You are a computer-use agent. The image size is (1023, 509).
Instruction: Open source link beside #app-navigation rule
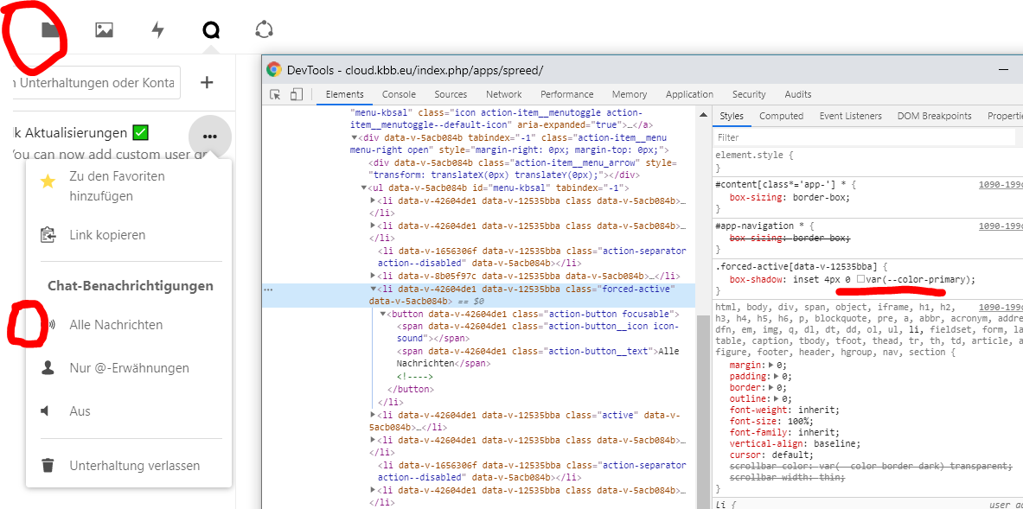1001,226
